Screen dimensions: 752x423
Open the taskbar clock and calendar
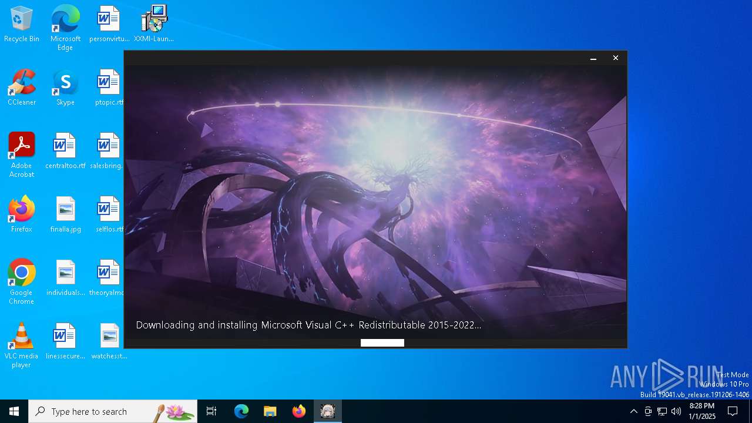(x=702, y=411)
